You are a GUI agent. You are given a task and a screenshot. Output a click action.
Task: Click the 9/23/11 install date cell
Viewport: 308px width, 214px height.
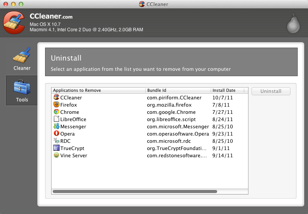tap(223, 134)
